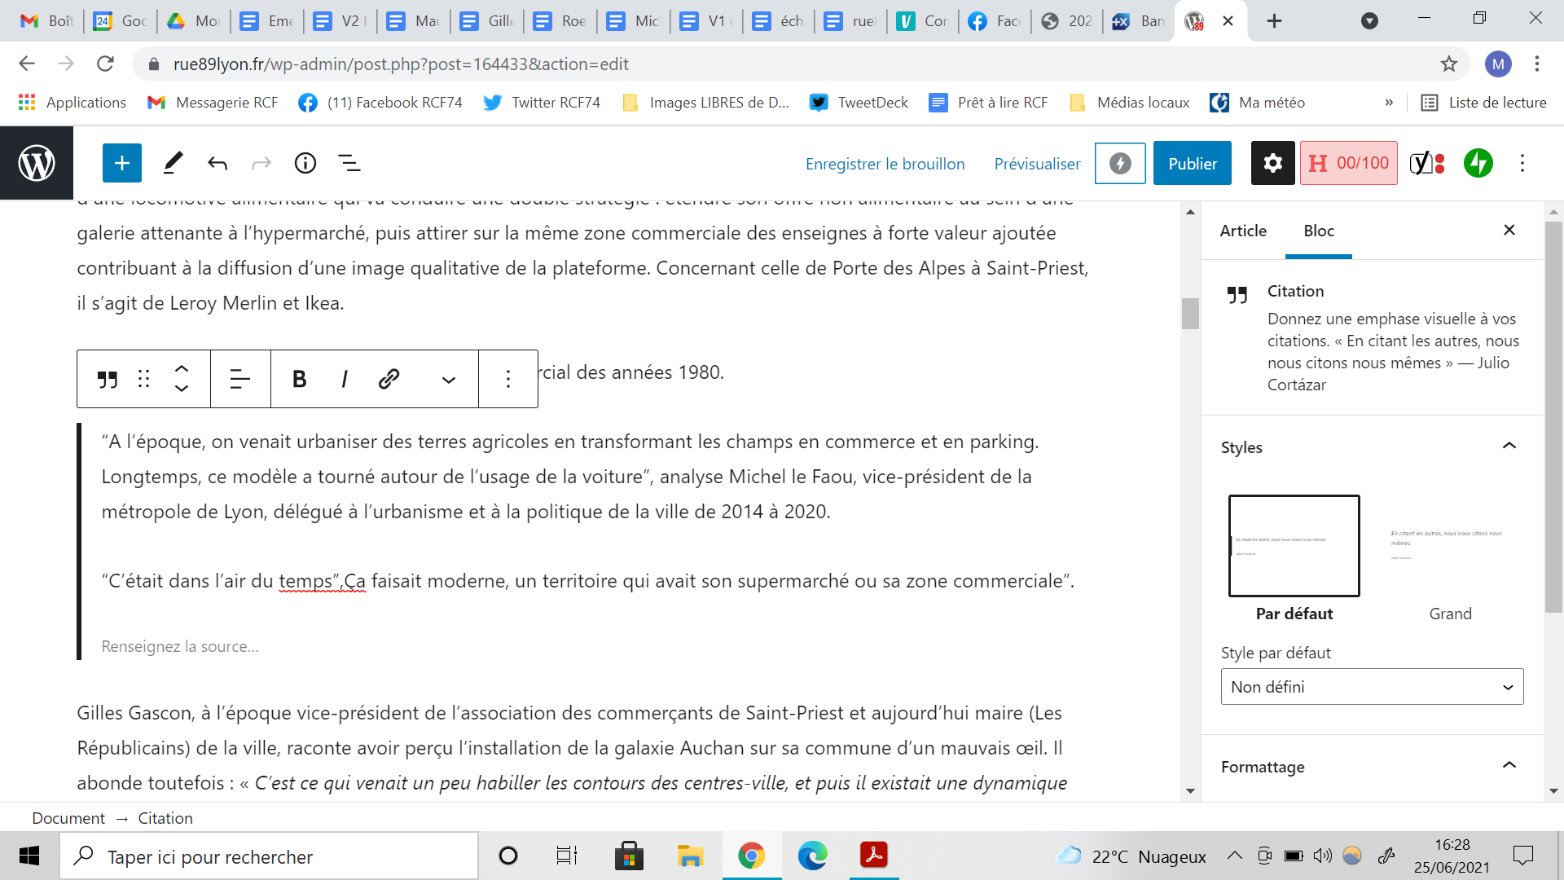Click the quote block type icon
1564x880 pixels.
[x=108, y=379]
